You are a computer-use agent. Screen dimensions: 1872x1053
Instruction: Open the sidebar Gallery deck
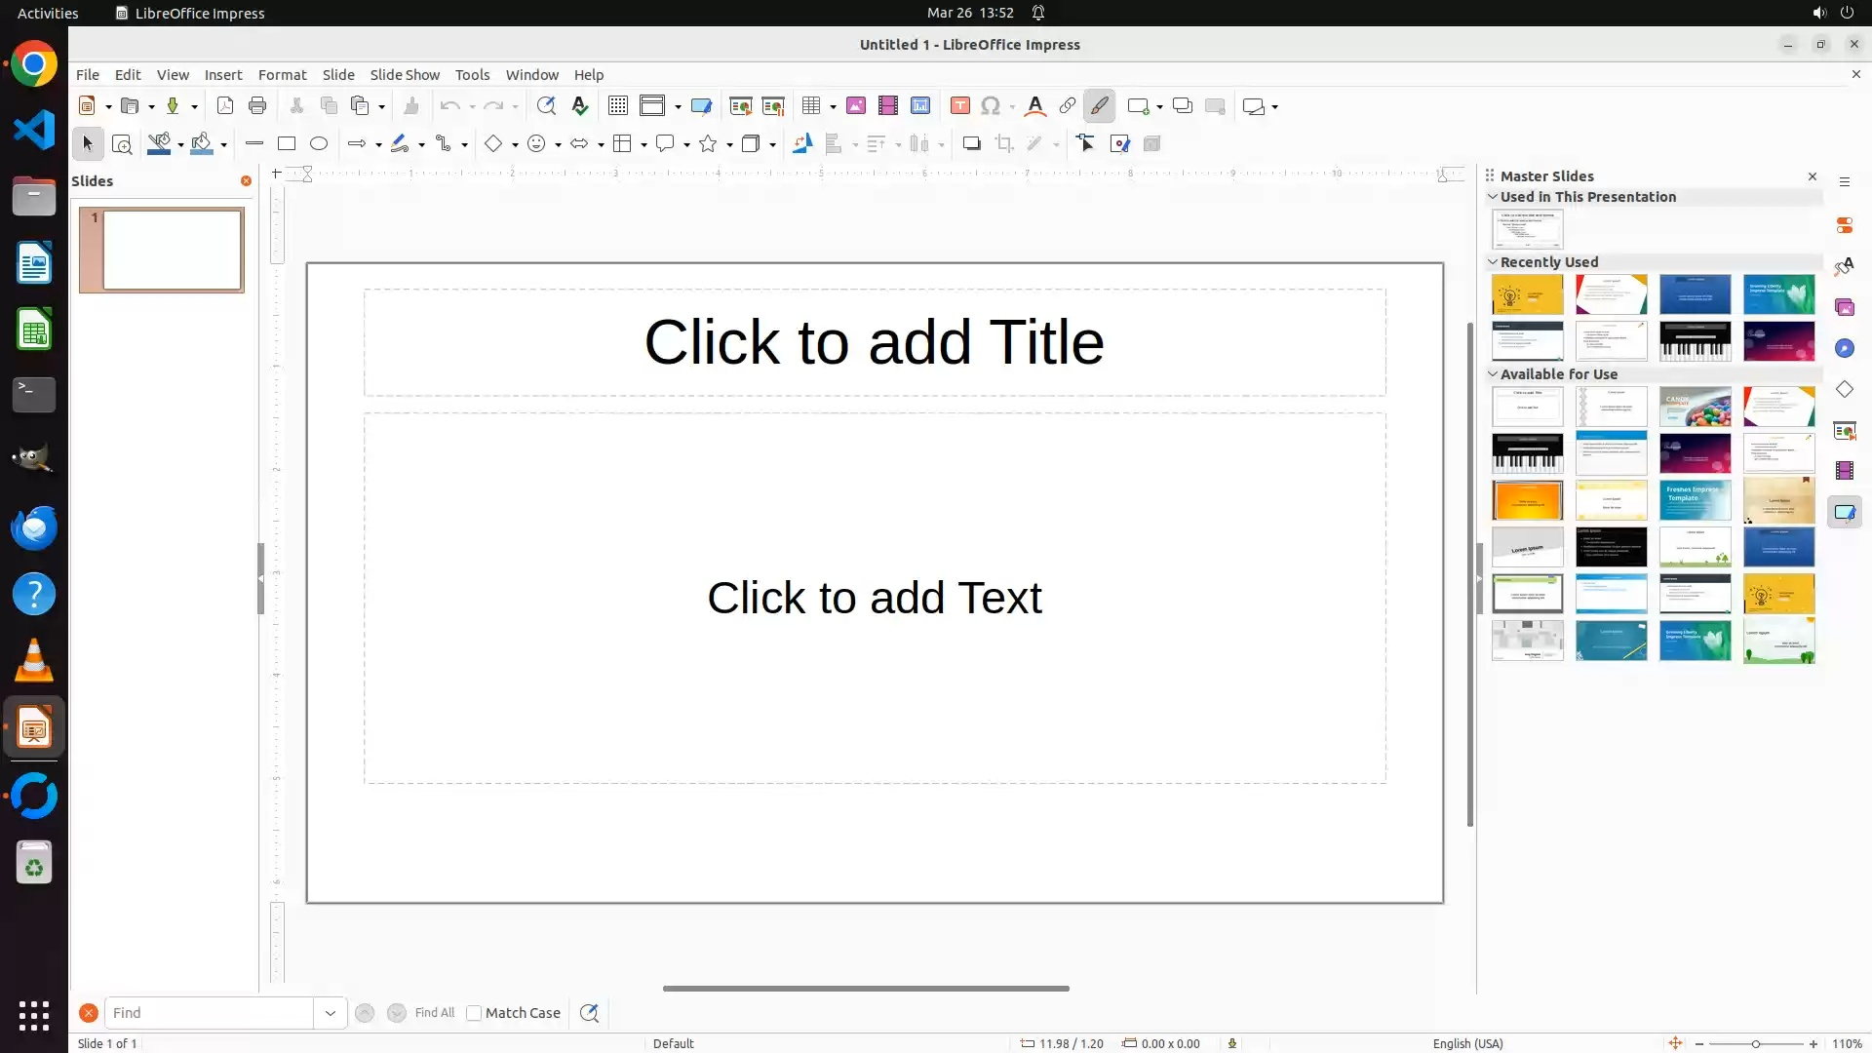click(1844, 307)
